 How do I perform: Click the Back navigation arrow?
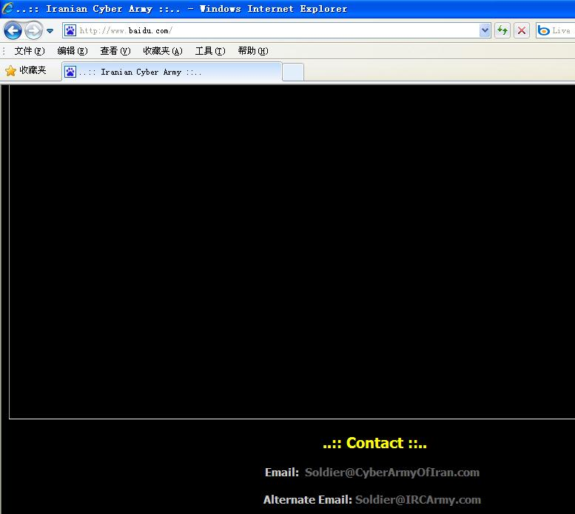13,30
